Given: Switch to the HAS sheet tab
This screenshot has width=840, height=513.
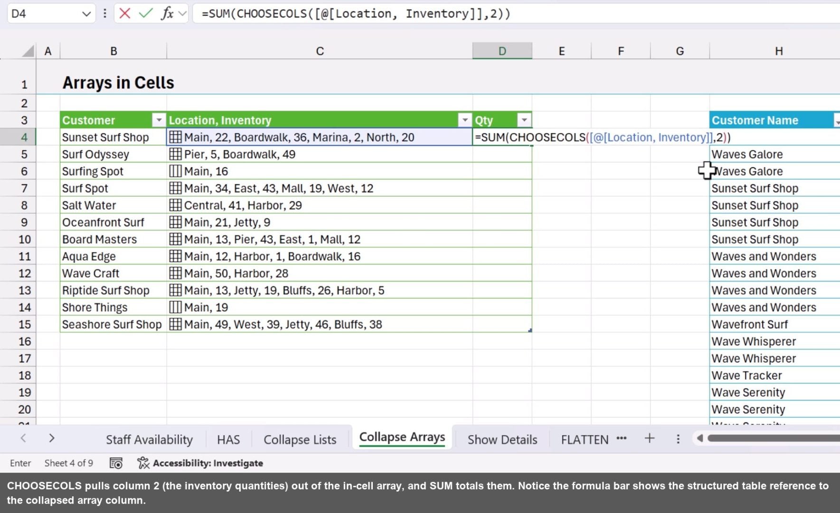Looking at the screenshot, I should point(228,439).
